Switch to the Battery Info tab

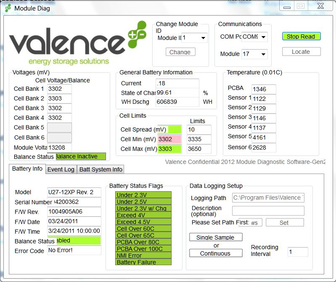[27, 169]
